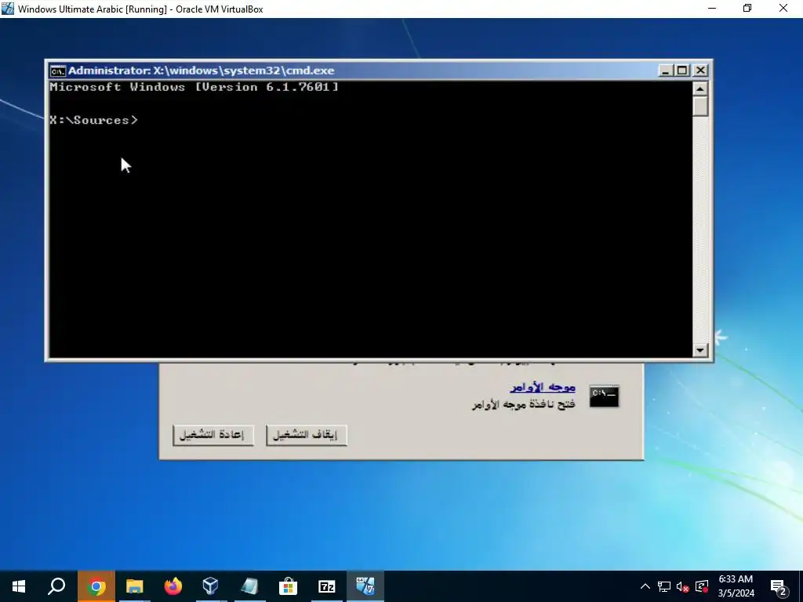Screen dimensions: 803x602
Task: Open taskbar Search
Action: 56,586
